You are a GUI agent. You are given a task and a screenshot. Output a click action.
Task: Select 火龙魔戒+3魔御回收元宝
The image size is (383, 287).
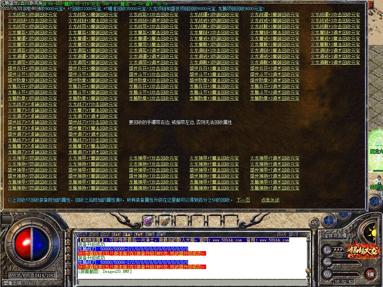(x=275, y=38)
